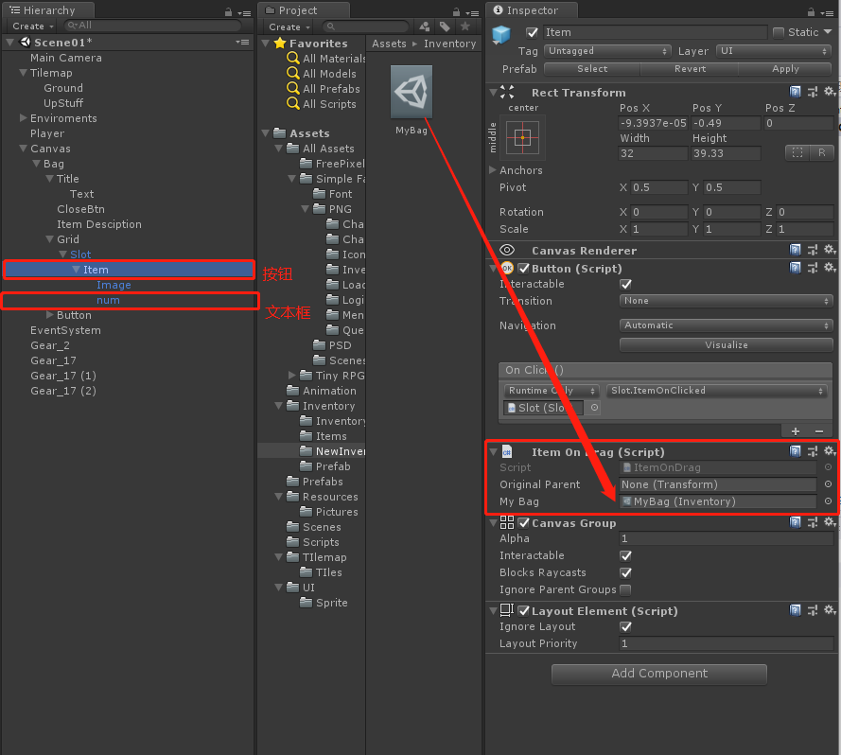Open the anchor presets box
Viewport: 841px width, 755px height.
[523, 138]
